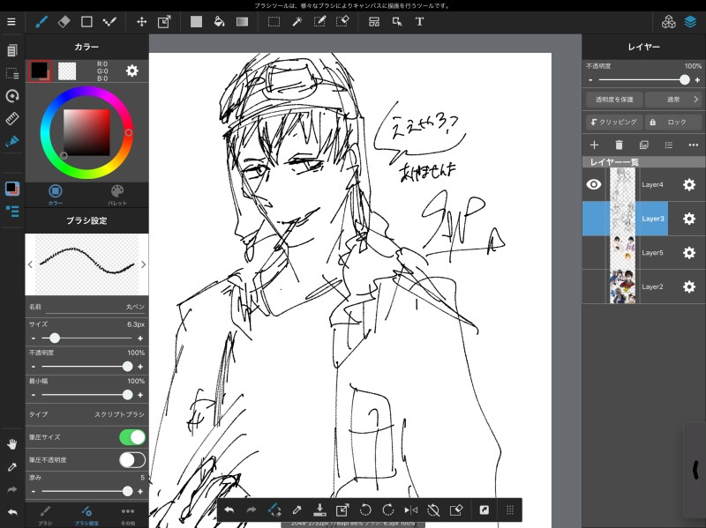Switch to カラー tab
Screen dimensions: 706x528
point(56,194)
